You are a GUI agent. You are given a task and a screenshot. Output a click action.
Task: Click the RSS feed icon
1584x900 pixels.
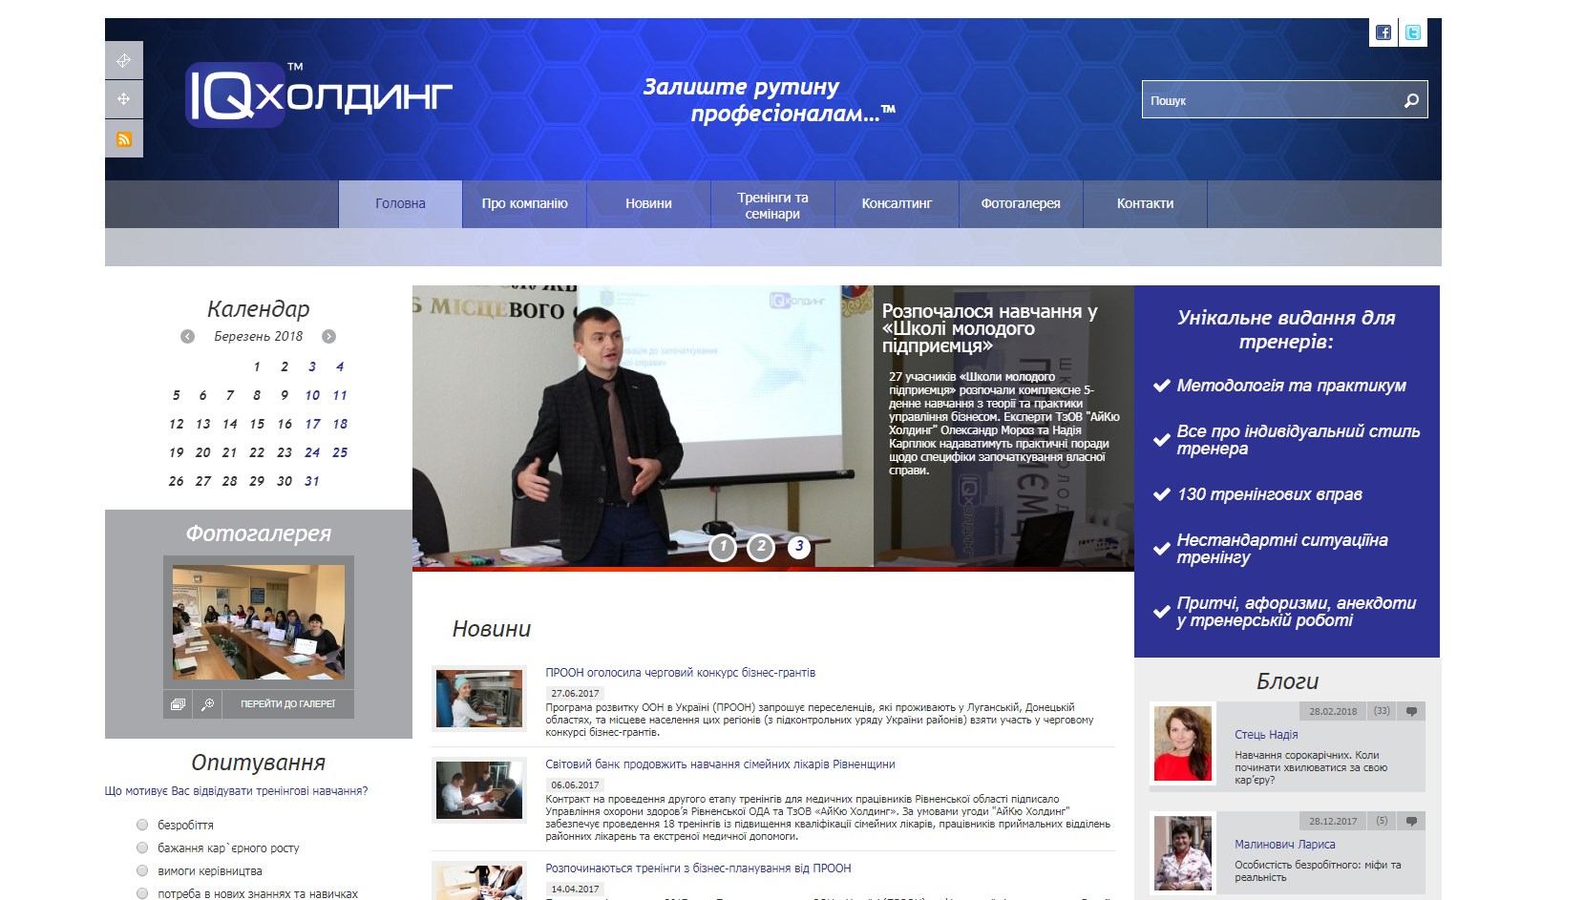124,139
